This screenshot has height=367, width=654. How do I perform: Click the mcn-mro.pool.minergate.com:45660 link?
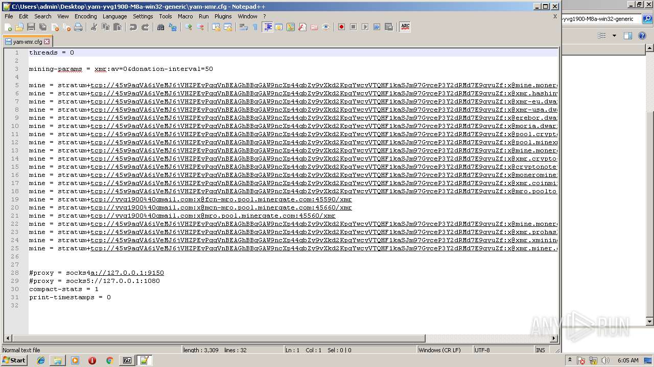[x=221, y=207]
